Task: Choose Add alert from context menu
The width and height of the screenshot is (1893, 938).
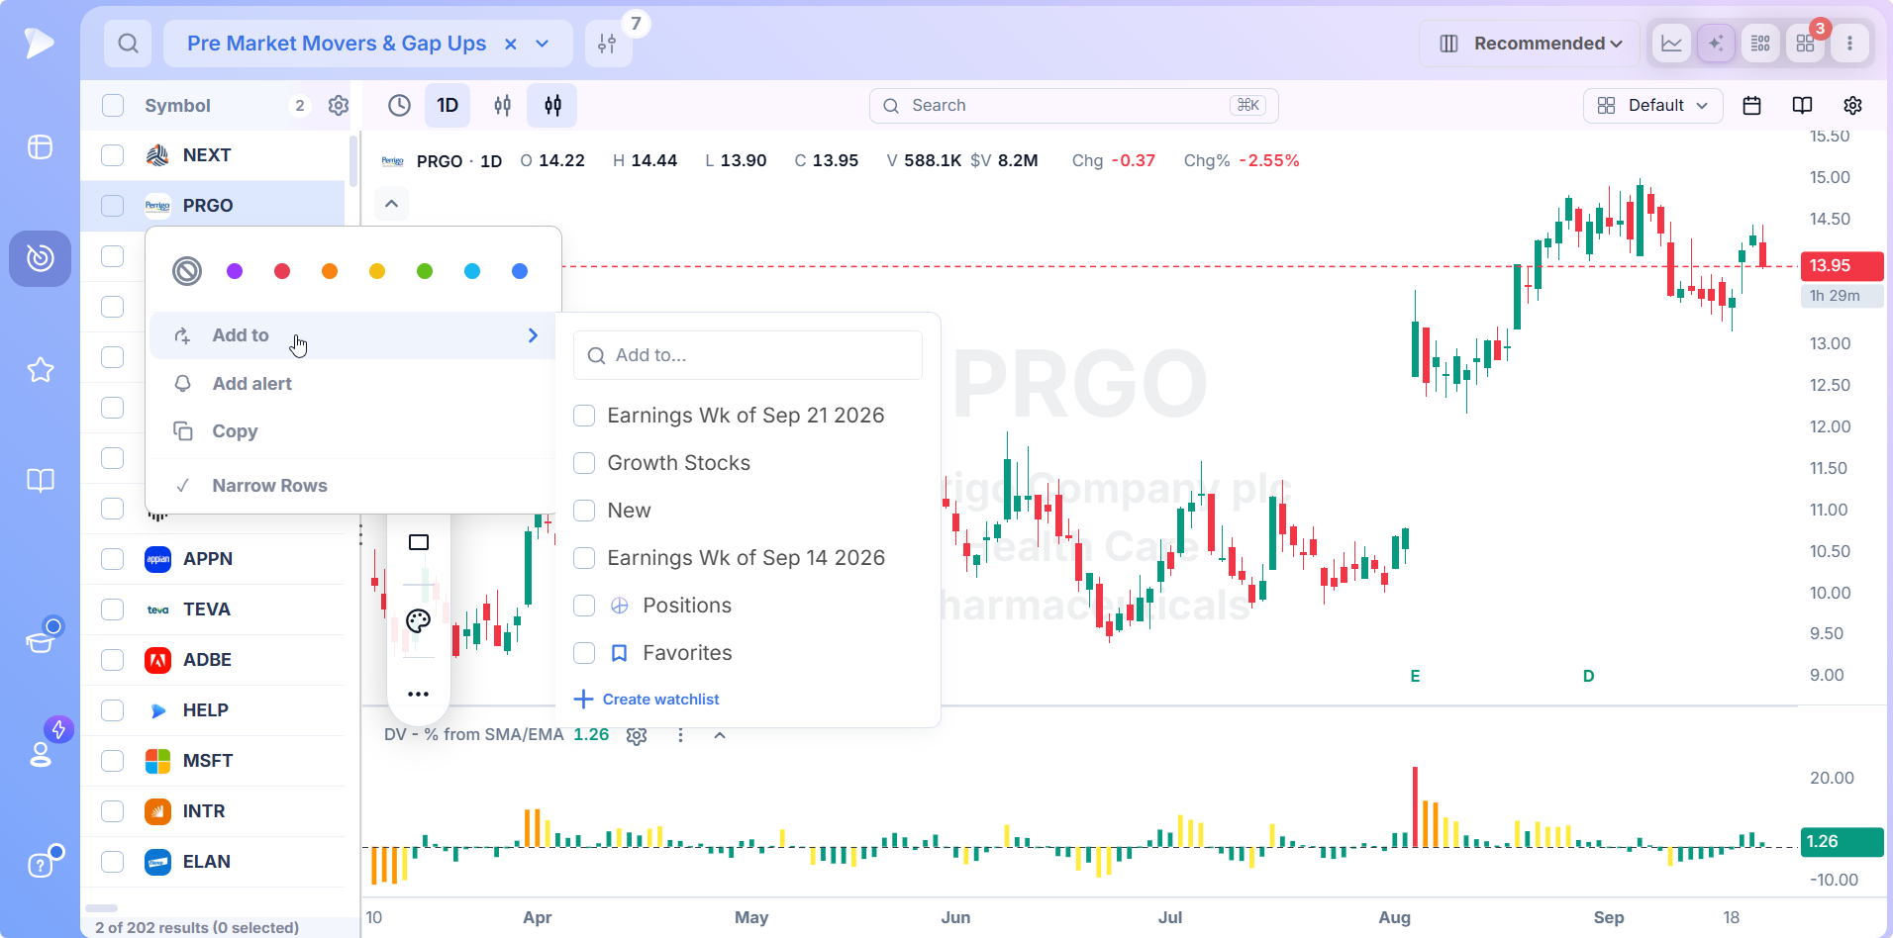Action: tap(353, 384)
